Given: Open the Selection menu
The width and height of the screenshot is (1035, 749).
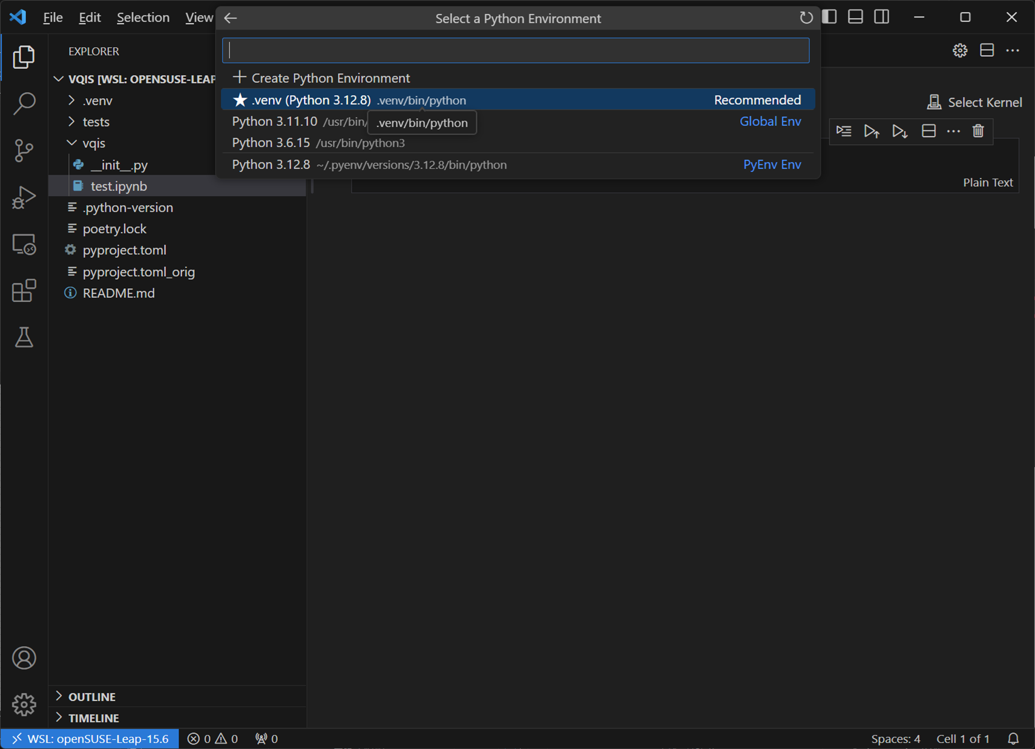Looking at the screenshot, I should [143, 18].
